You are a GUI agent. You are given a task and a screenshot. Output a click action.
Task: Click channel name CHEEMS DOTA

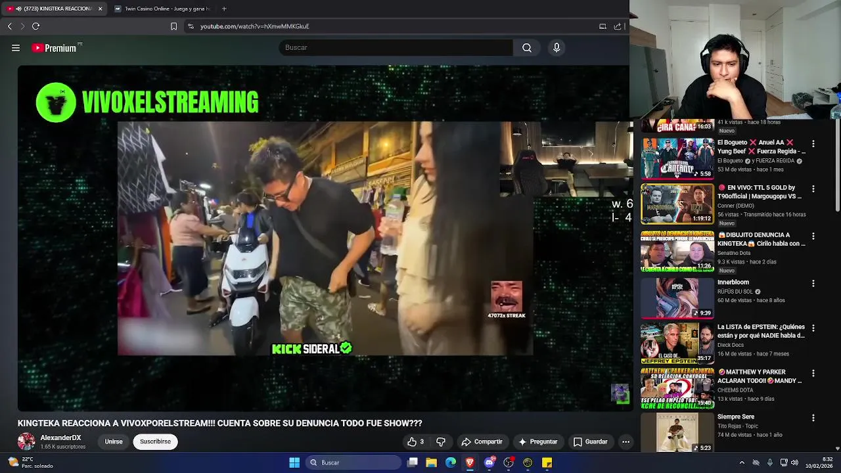(x=735, y=390)
